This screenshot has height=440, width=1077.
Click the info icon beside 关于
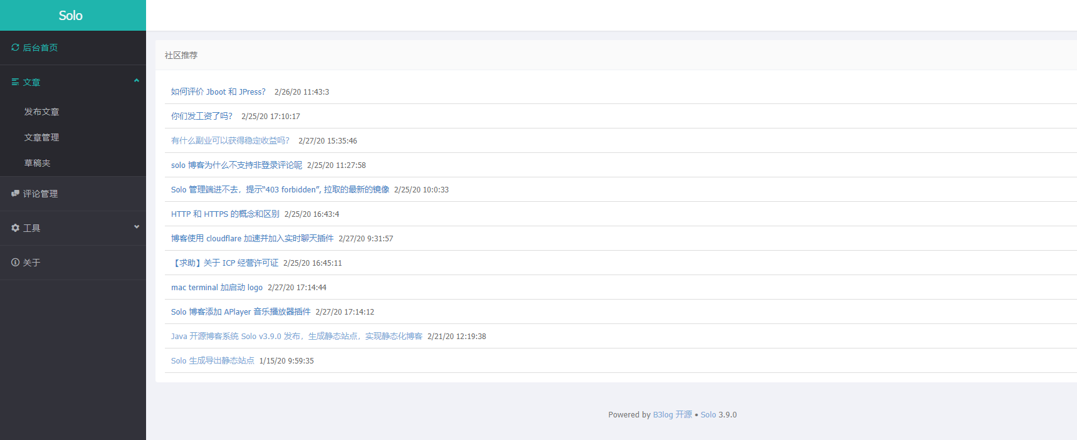[x=15, y=263]
